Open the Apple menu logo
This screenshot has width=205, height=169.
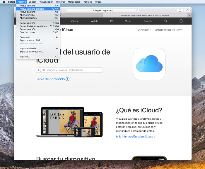4,2
